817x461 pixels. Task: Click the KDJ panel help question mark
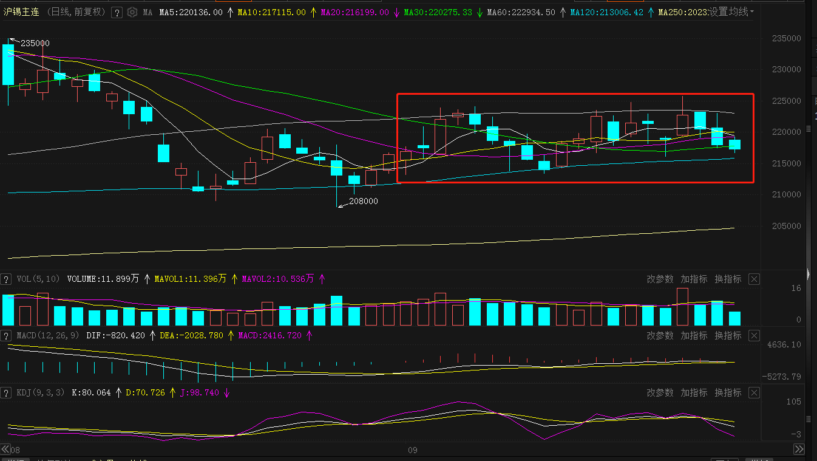pyautogui.click(x=6, y=393)
